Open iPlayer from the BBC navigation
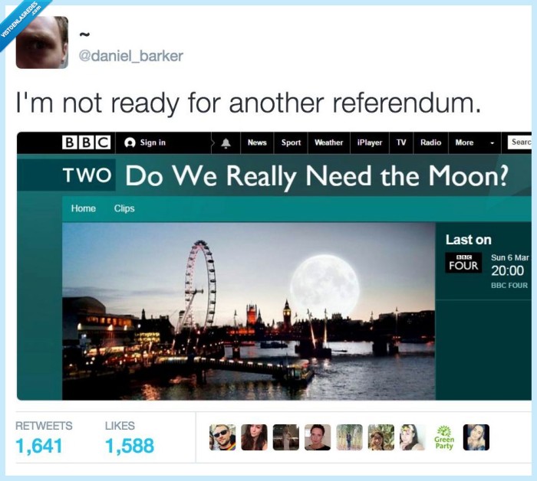This screenshot has height=481, width=537. pos(370,142)
